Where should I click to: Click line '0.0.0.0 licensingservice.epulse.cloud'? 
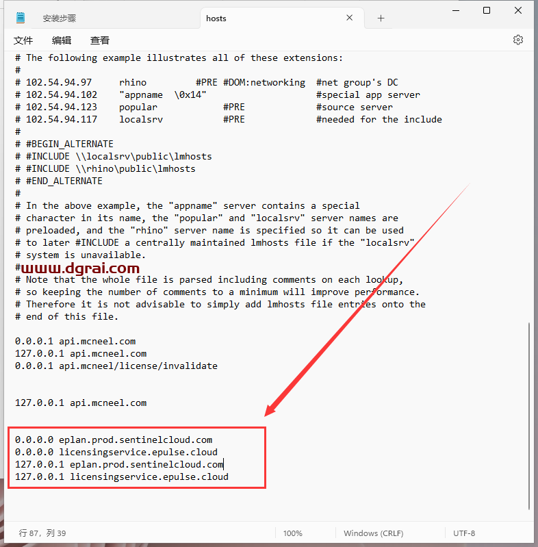click(116, 452)
